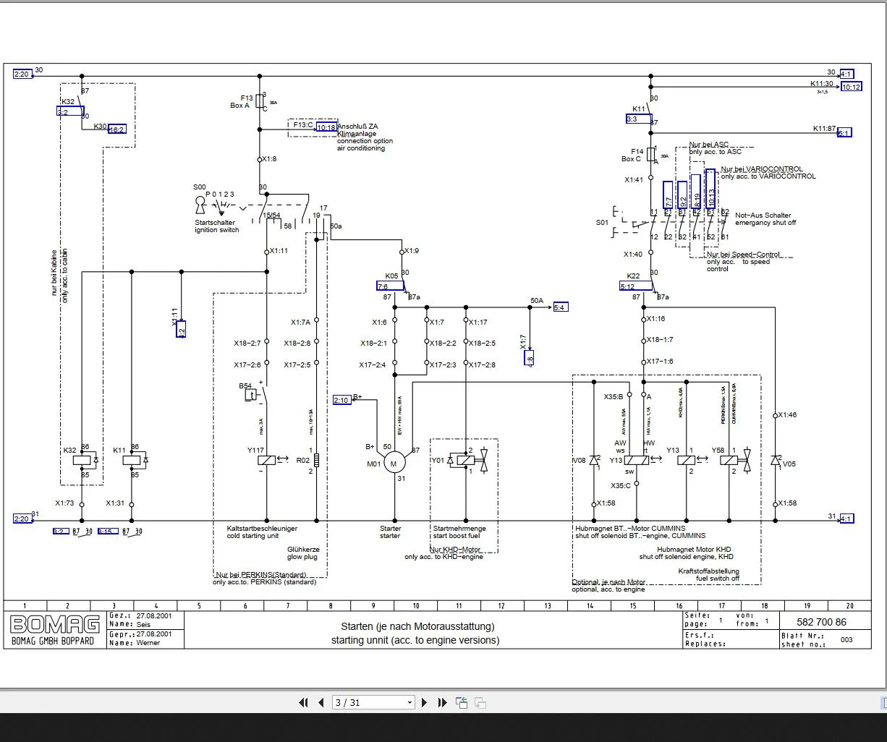Click sheet number '003' in title block
Image resolution: width=887 pixels, height=742 pixels.
[846, 640]
